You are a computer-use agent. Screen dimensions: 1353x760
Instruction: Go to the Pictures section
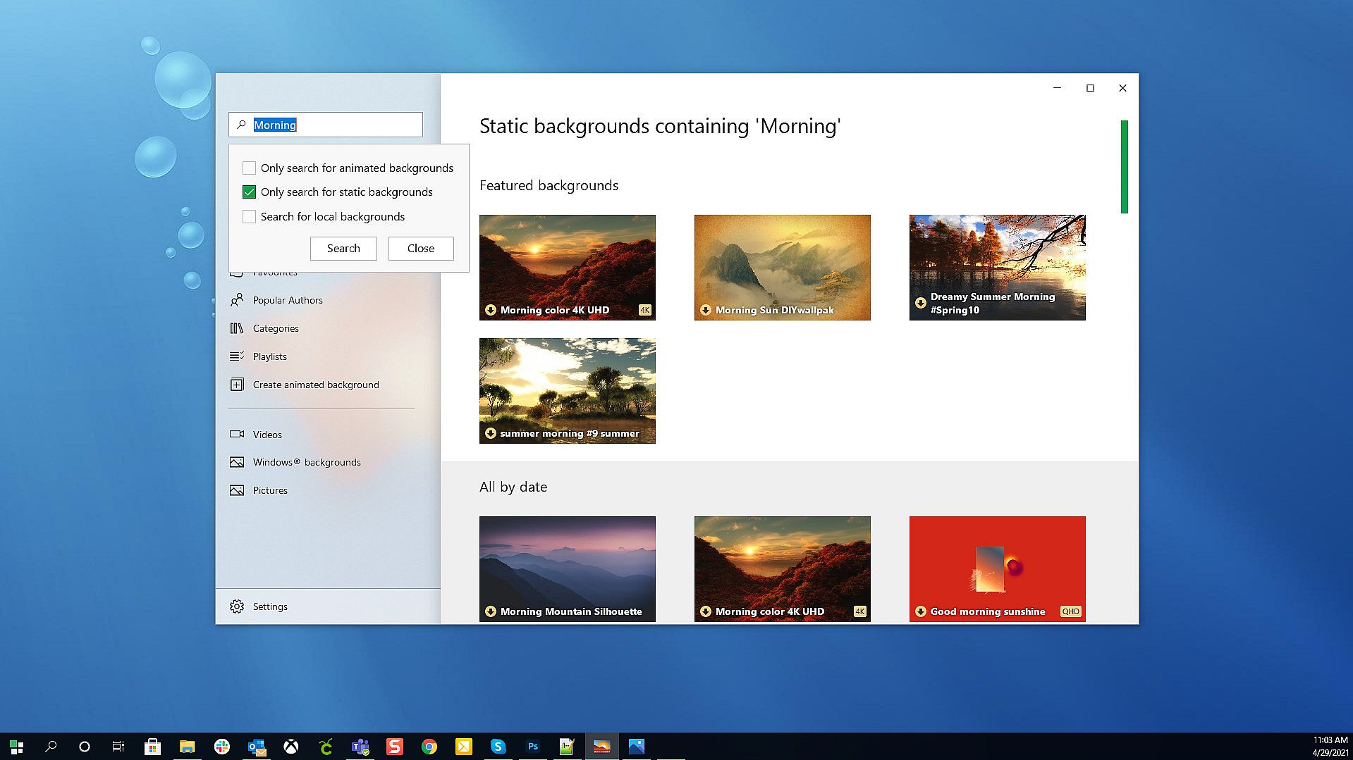(x=270, y=490)
